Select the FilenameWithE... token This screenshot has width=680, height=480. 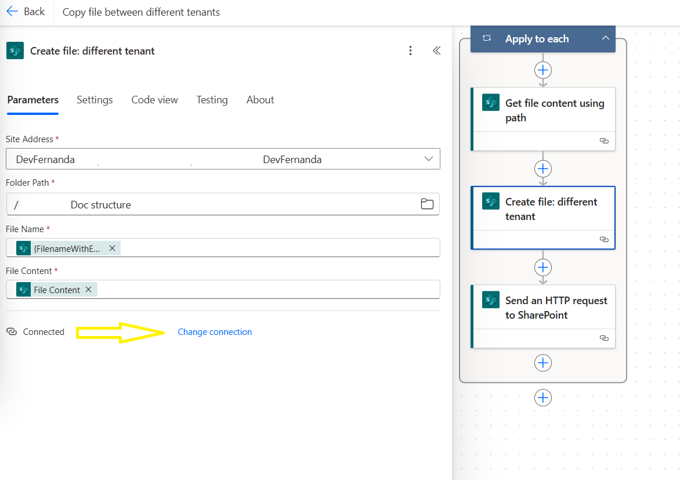(x=67, y=248)
